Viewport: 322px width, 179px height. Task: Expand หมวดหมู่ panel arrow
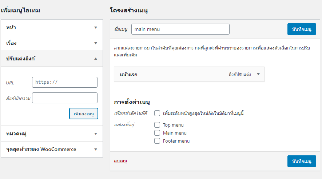pyautogui.click(x=95, y=134)
